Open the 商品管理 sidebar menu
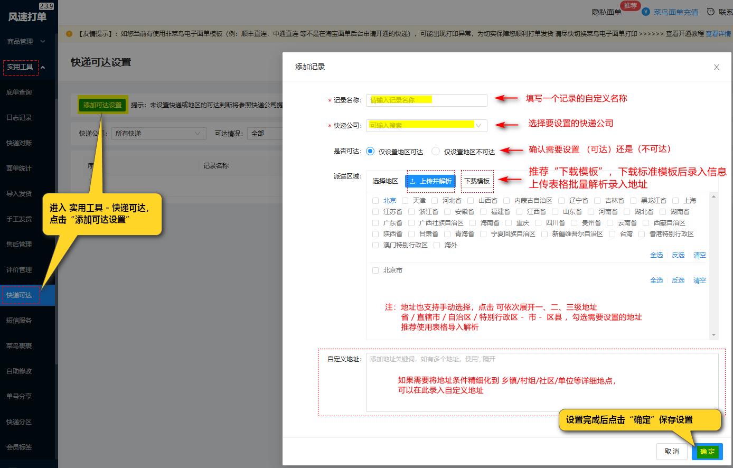This screenshot has height=468, width=733. pos(21,41)
